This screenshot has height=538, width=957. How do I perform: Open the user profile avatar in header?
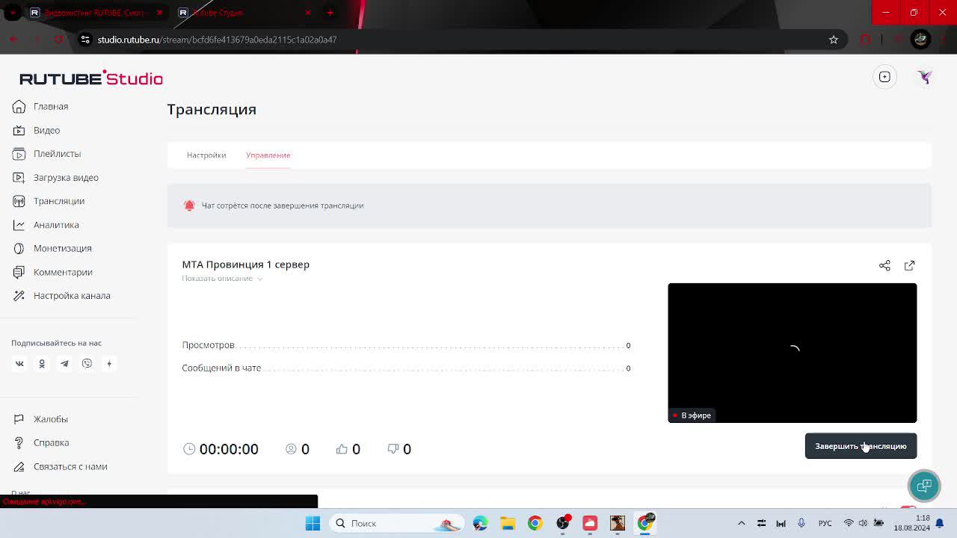pyautogui.click(x=925, y=77)
